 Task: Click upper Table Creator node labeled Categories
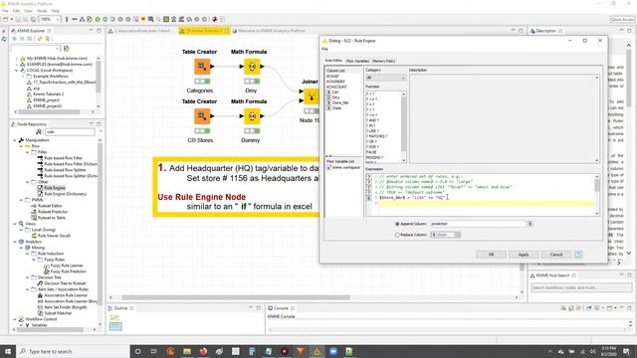tap(202, 67)
